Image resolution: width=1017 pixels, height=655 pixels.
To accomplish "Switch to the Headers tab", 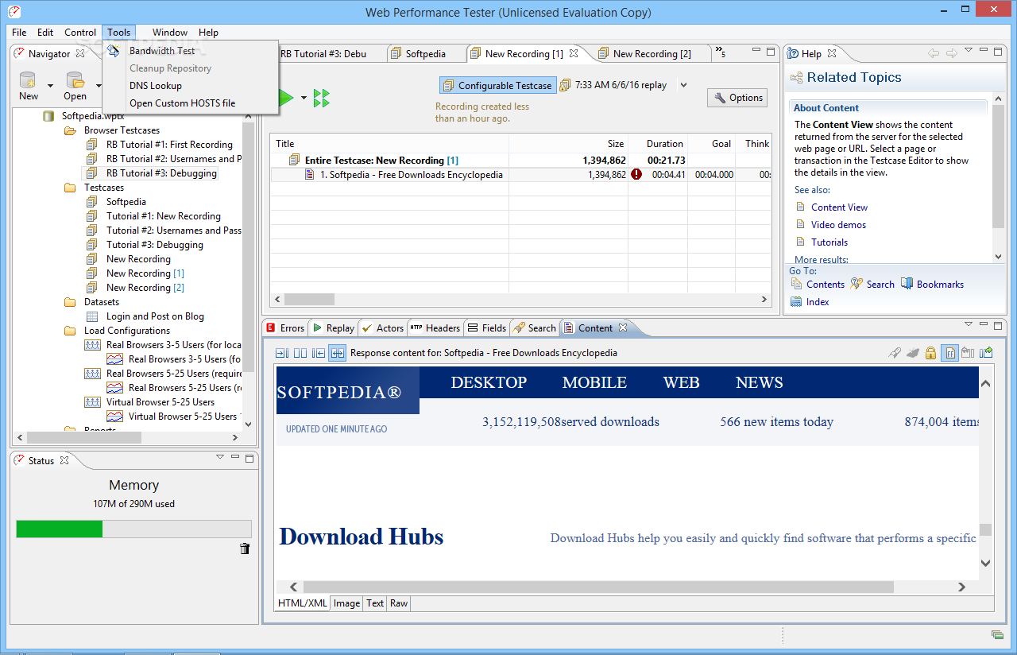I will [435, 327].
